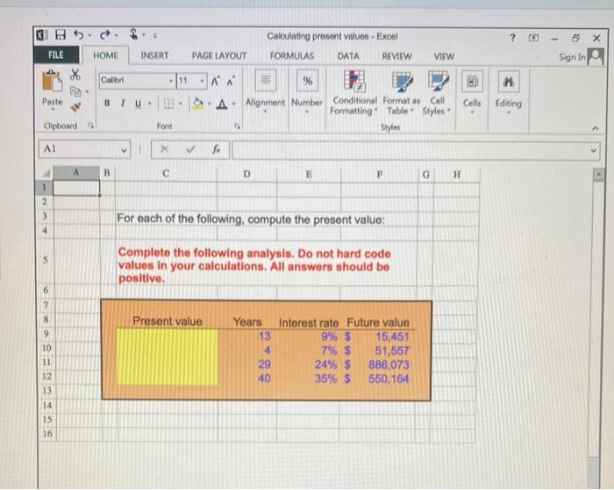
Task: Open the Number format group
Action: [x=307, y=92]
